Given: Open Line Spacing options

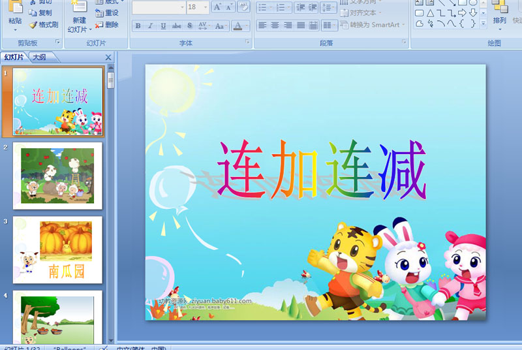Looking at the screenshot, I should [328, 7].
